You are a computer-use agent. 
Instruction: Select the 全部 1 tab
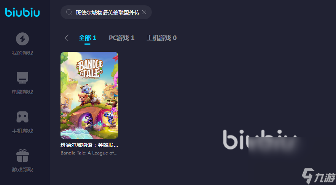[x=88, y=38]
